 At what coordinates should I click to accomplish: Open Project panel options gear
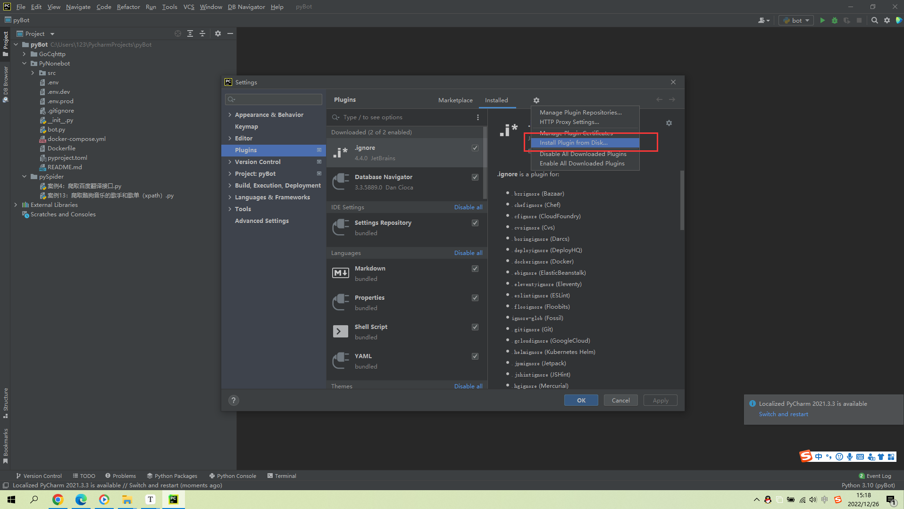218,33
